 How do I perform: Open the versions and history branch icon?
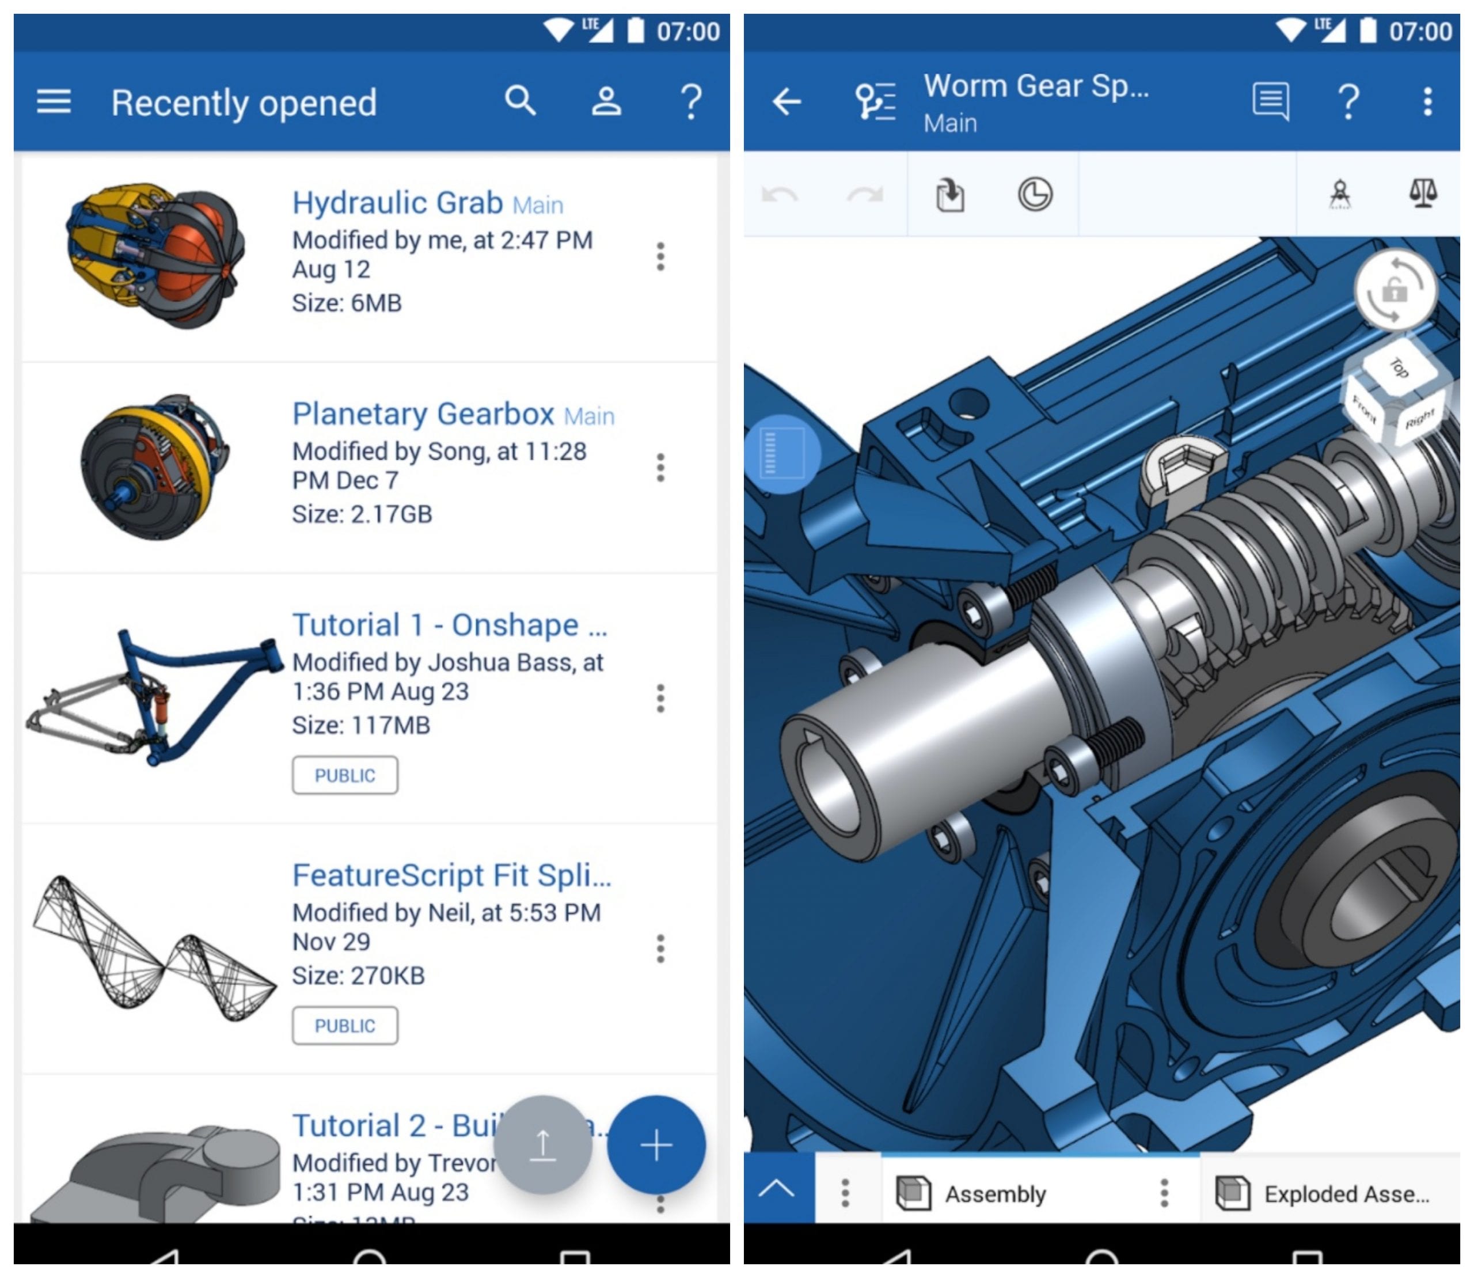[875, 101]
